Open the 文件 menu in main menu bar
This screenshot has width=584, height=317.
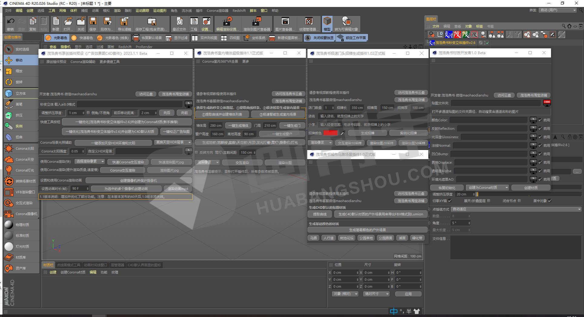click(8, 11)
